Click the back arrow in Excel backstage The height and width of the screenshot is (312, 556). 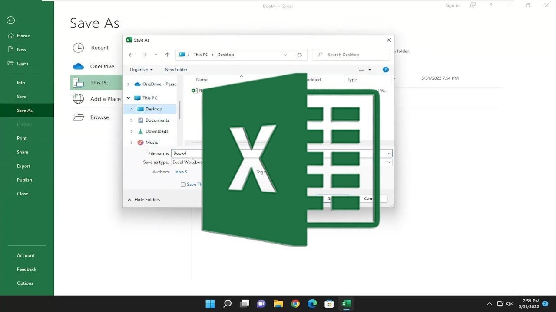click(10, 20)
